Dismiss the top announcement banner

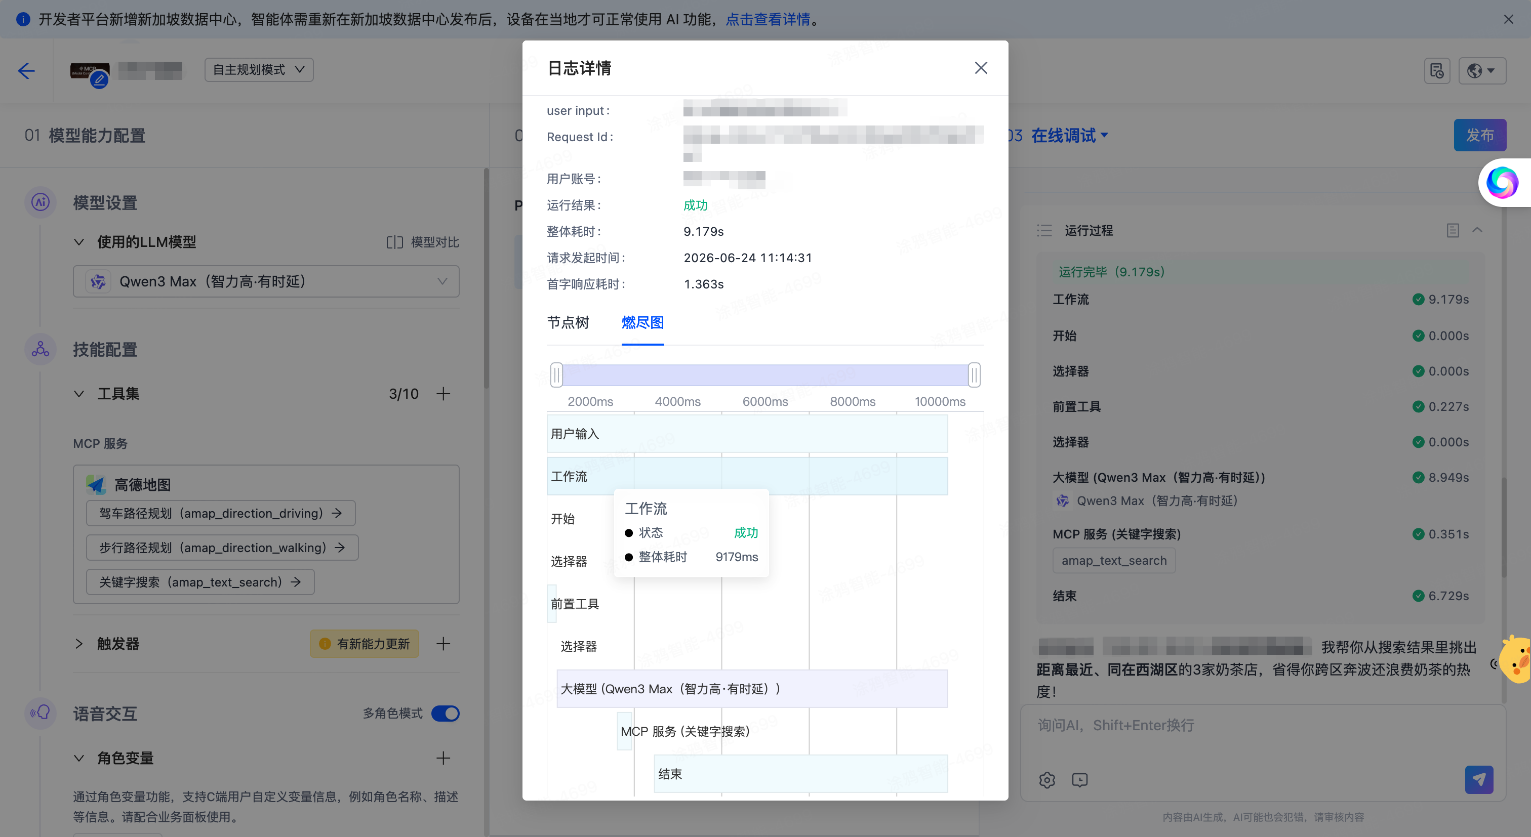pyautogui.click(x=1508, y=20)
